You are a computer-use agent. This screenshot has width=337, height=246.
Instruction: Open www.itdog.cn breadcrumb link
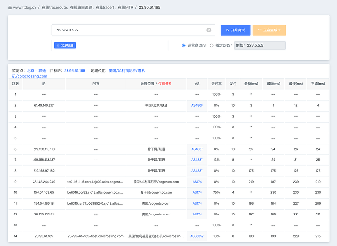pyautogui.click(x=25, y=7)
